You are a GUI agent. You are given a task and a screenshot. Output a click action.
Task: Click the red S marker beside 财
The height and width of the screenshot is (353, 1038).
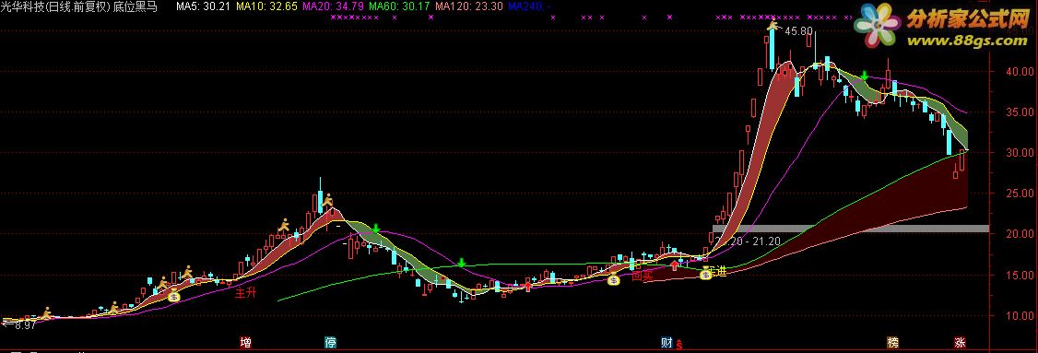click(x=678, y=345)
